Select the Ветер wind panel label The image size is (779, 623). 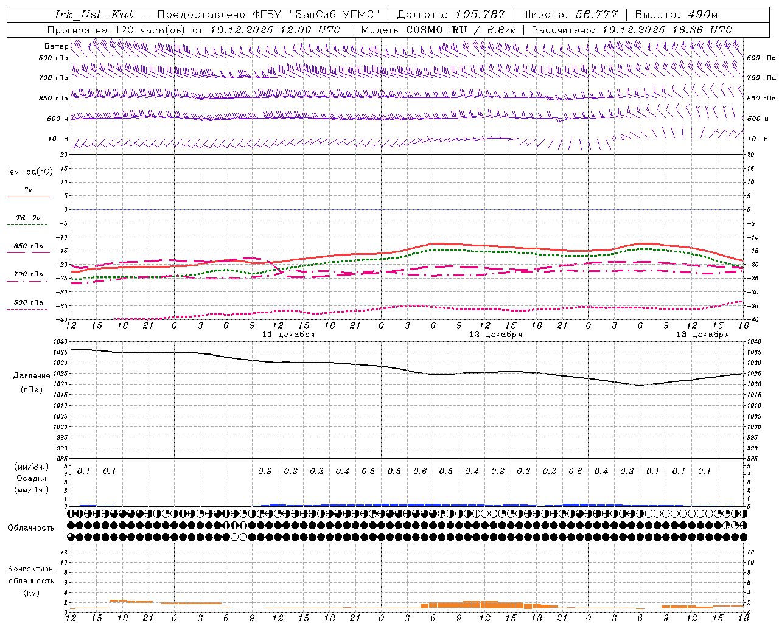pyautogui.click(x=57, y=46)
